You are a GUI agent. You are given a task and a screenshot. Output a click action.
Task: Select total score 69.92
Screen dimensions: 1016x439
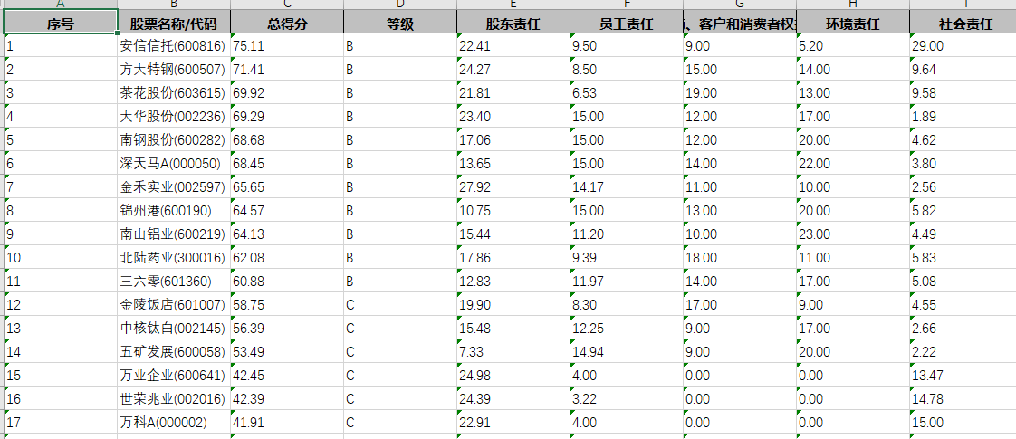pyautogui.click(x=287, y=92)
